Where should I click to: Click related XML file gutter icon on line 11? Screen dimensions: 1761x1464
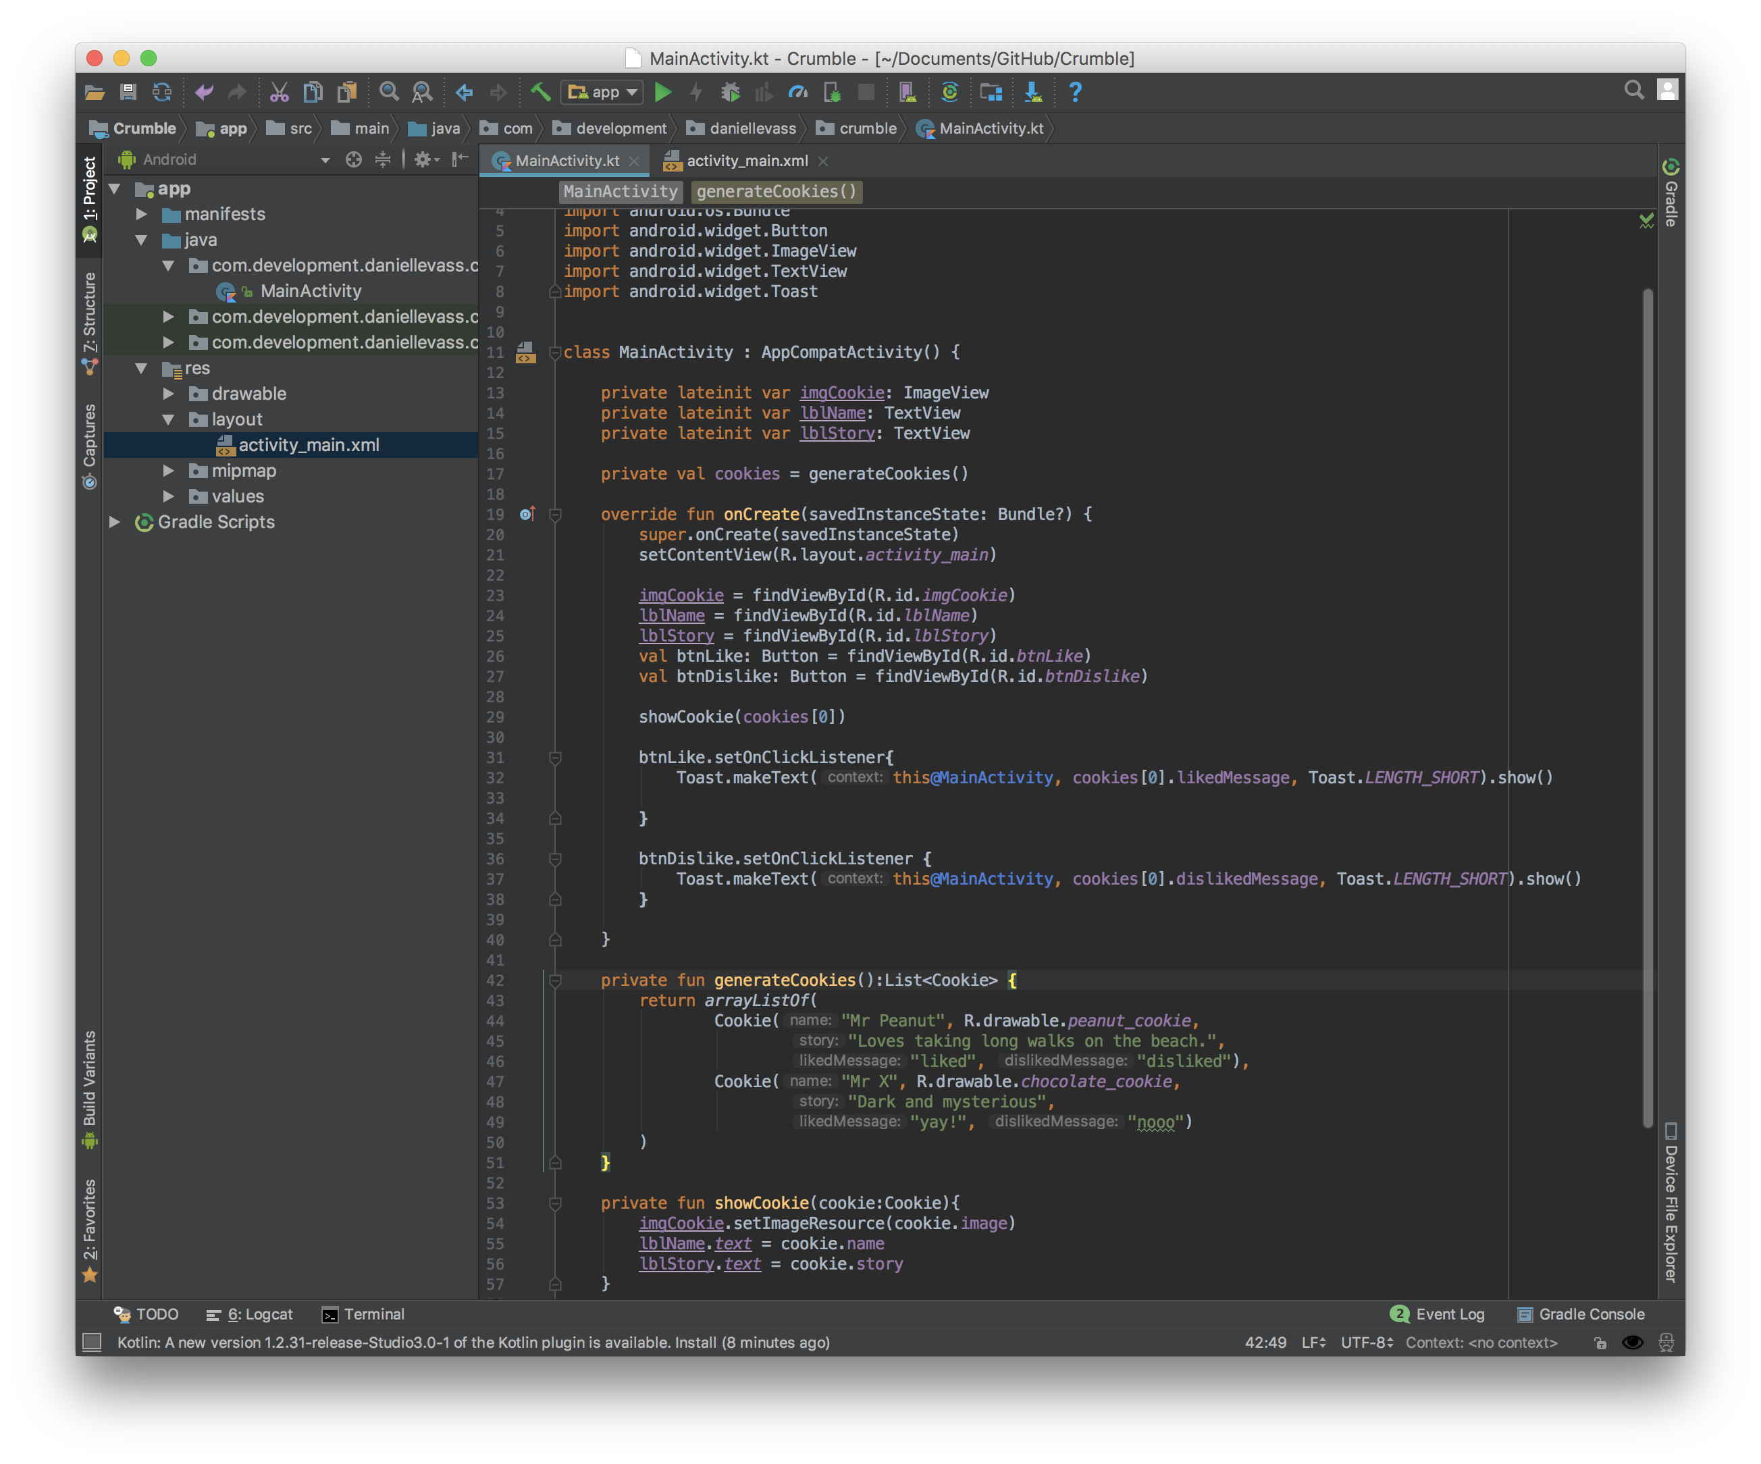(x=525, y=352)
